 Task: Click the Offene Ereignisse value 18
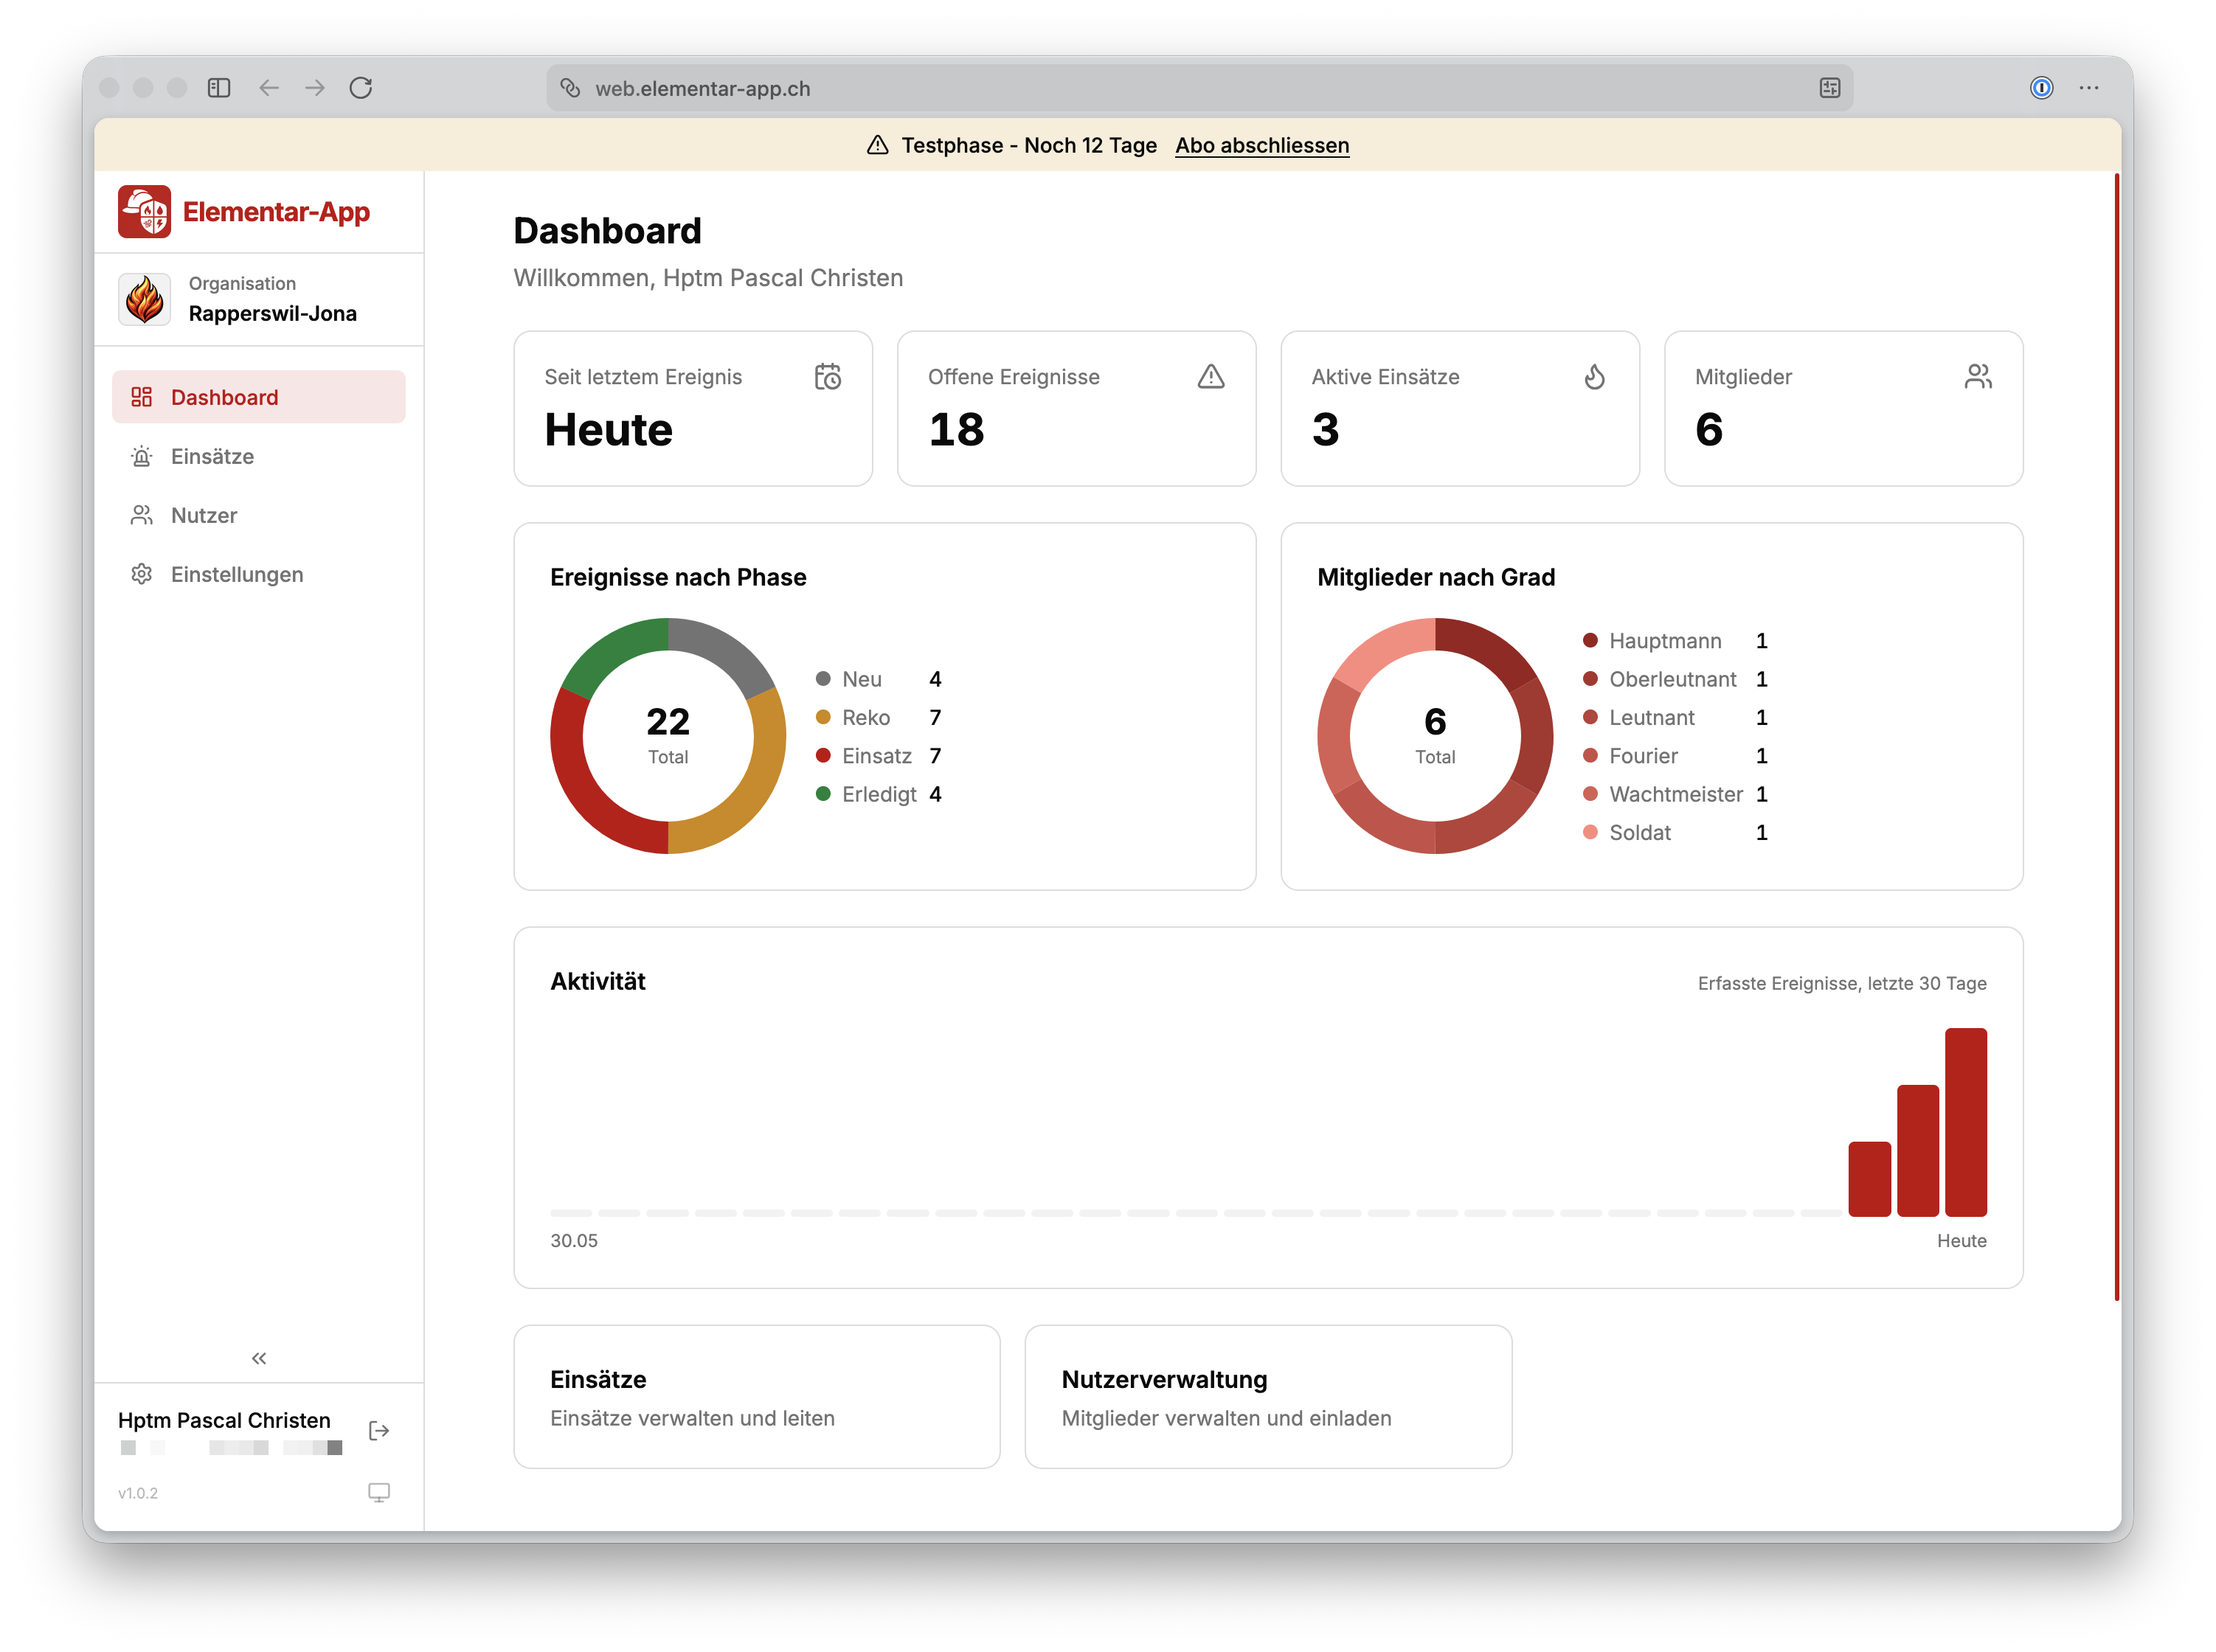tap(956, 430)
